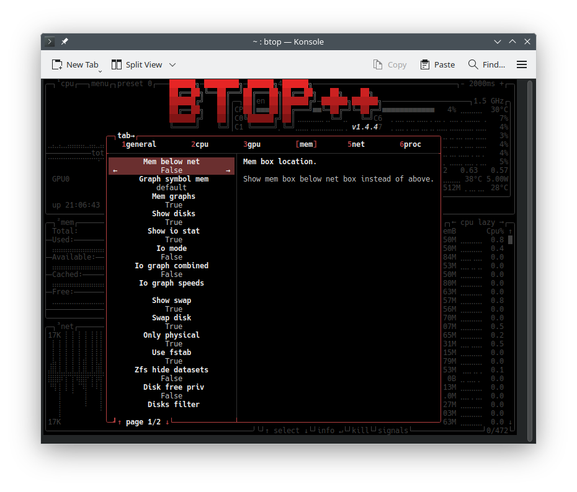577x492 pixels.
Task: Click the Copy toolbar button
Action: [x=390, y=64]
